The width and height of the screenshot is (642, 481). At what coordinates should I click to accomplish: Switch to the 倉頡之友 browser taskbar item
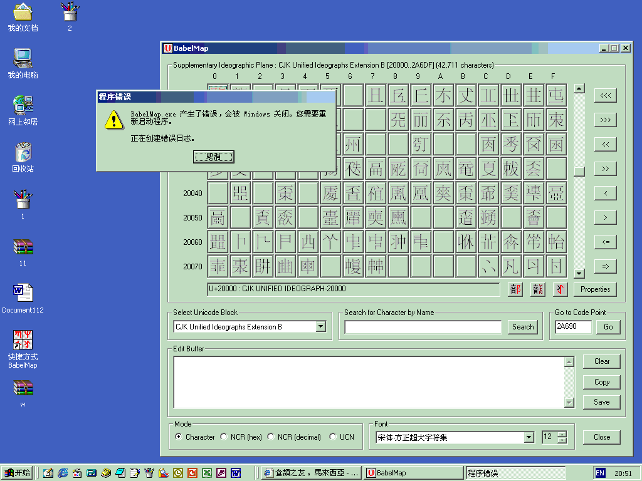[x=311, y=473]
